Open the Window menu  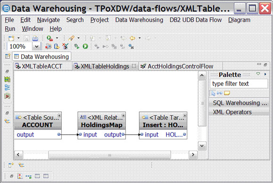coord(32,29)
